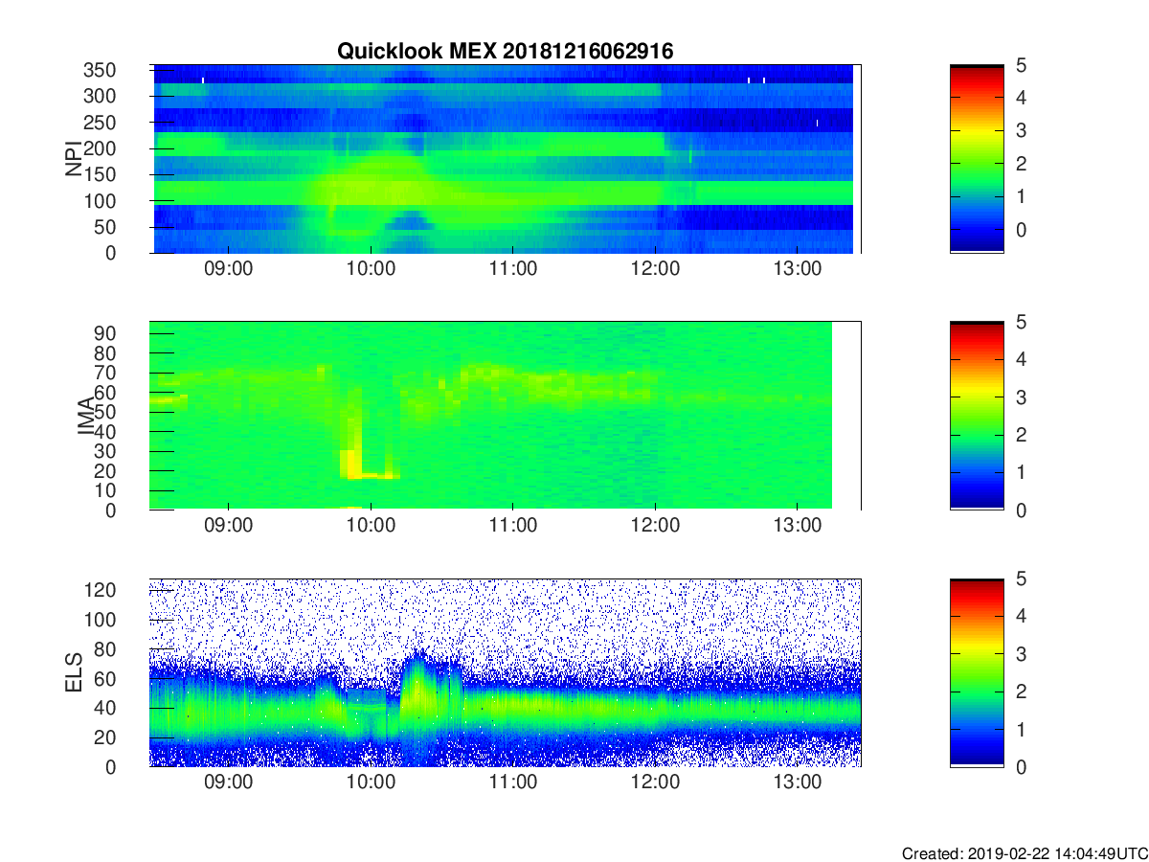The height and width of the screenshot is (862, 1149).
Task: Select the NPI y-axis label
Action: [73, 159]
